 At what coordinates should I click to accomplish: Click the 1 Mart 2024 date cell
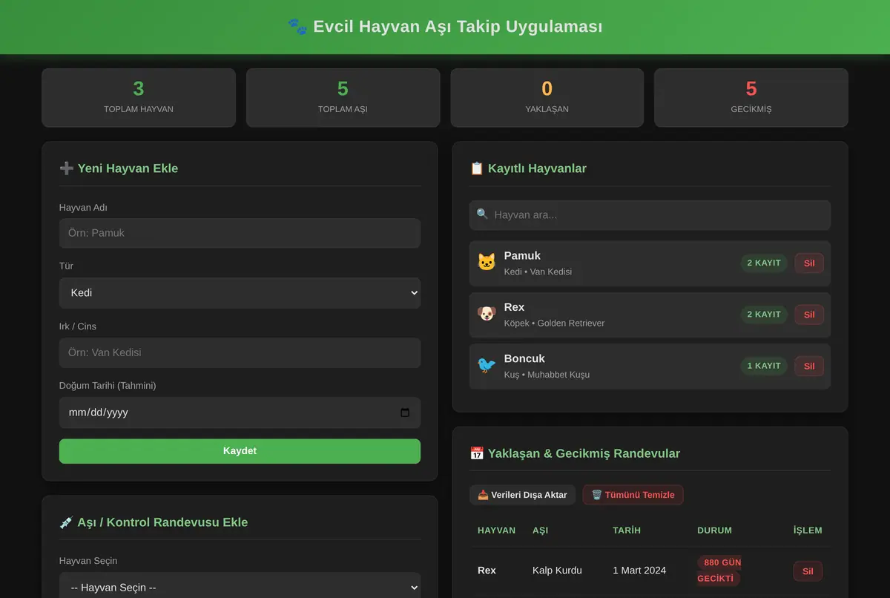[x=639, y=571]
